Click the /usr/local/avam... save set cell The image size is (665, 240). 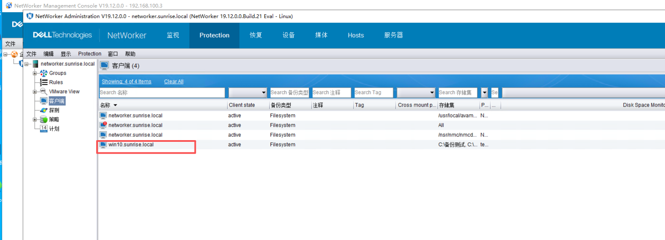[x=457, y=115]
